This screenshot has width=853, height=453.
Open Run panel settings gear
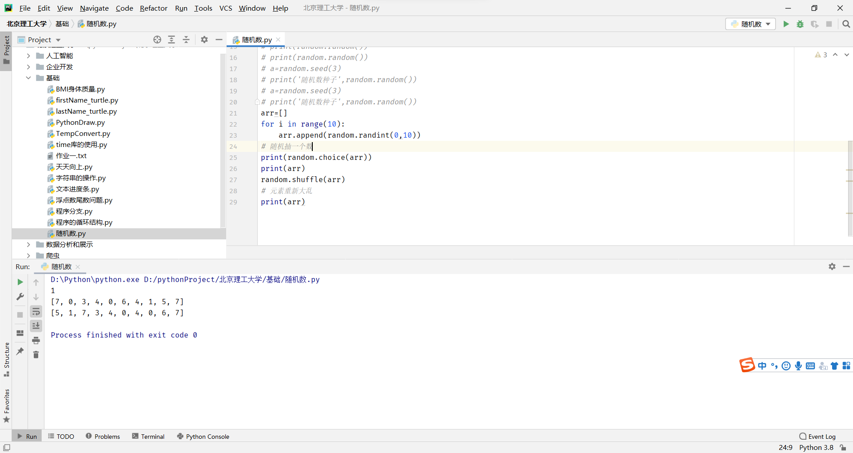pyautogui.click(x=832, y=266)
